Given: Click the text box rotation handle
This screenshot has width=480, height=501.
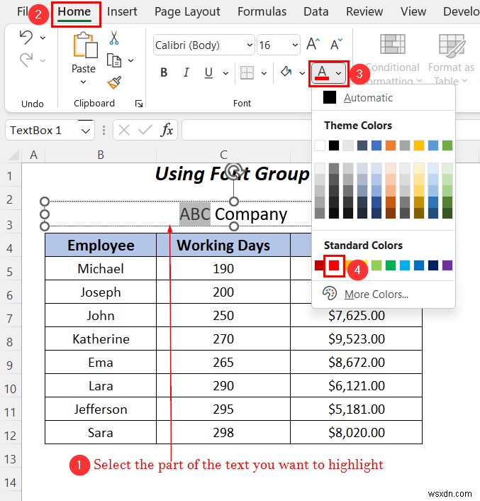Looking at the screenshot, I should 233,170.
